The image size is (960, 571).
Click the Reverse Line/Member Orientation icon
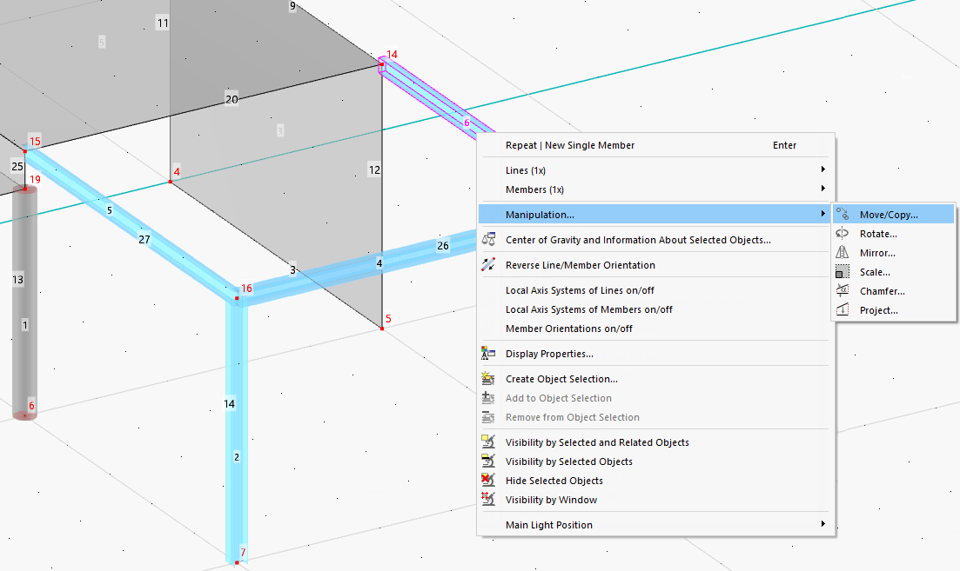[x=488, y=265]
